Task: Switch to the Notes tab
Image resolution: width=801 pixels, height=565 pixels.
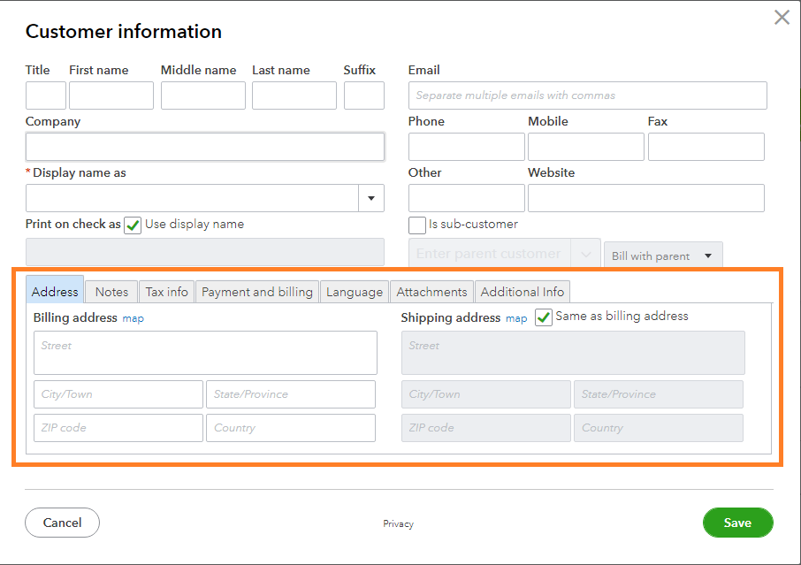Action: click(111, 292)
